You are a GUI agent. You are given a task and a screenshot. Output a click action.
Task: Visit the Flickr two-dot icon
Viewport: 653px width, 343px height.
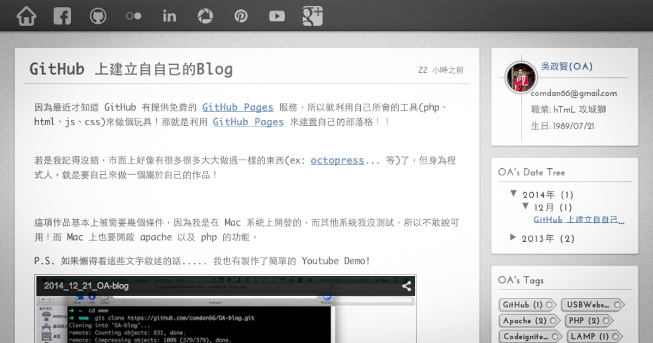tap(134, 16)
